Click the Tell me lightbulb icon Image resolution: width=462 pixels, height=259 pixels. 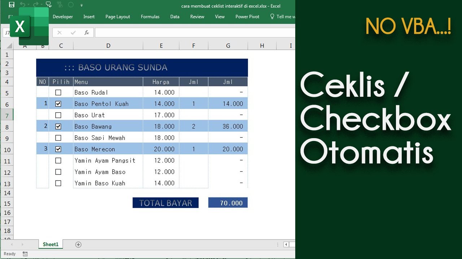click(273, 17)
